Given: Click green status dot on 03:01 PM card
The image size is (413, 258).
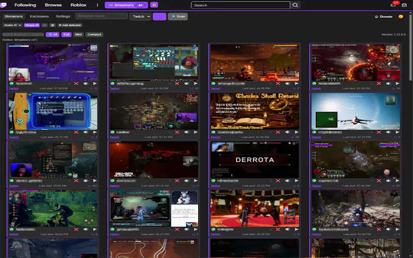Looking at the screenshot, I should point(11,181).
